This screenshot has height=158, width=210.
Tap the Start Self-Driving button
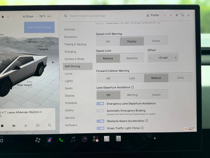[x=39, y=27]
